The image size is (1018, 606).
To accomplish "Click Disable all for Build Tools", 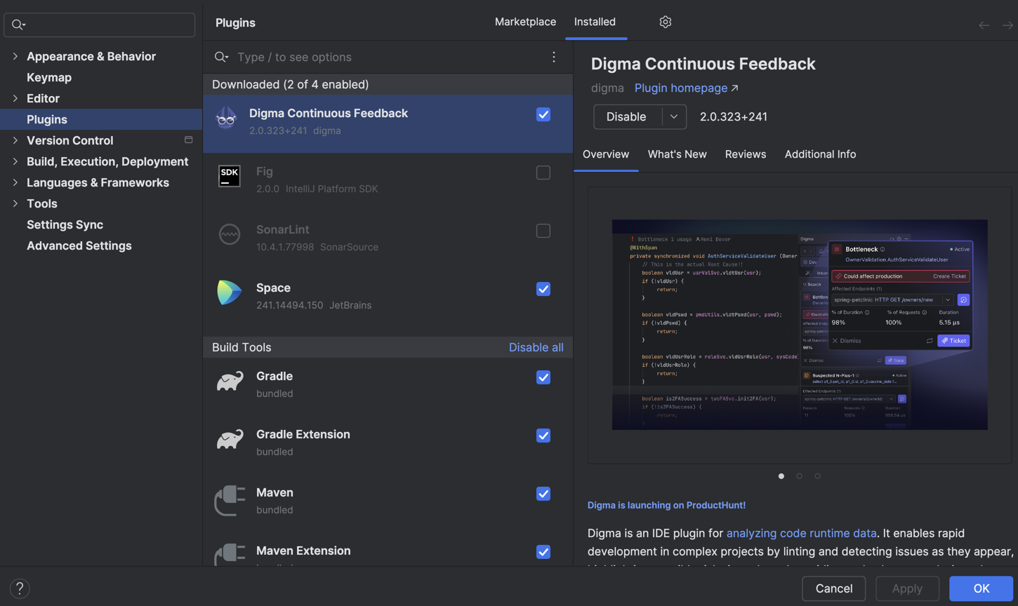I will coord(536,347).
